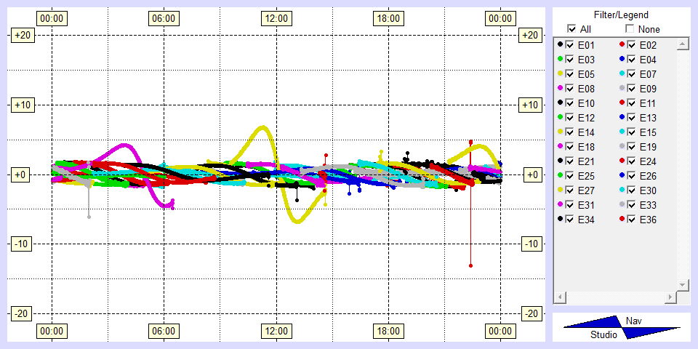The image size is (698, 349).
Task: Click the bottom 18:00 time label
Action: coord(388,332)
